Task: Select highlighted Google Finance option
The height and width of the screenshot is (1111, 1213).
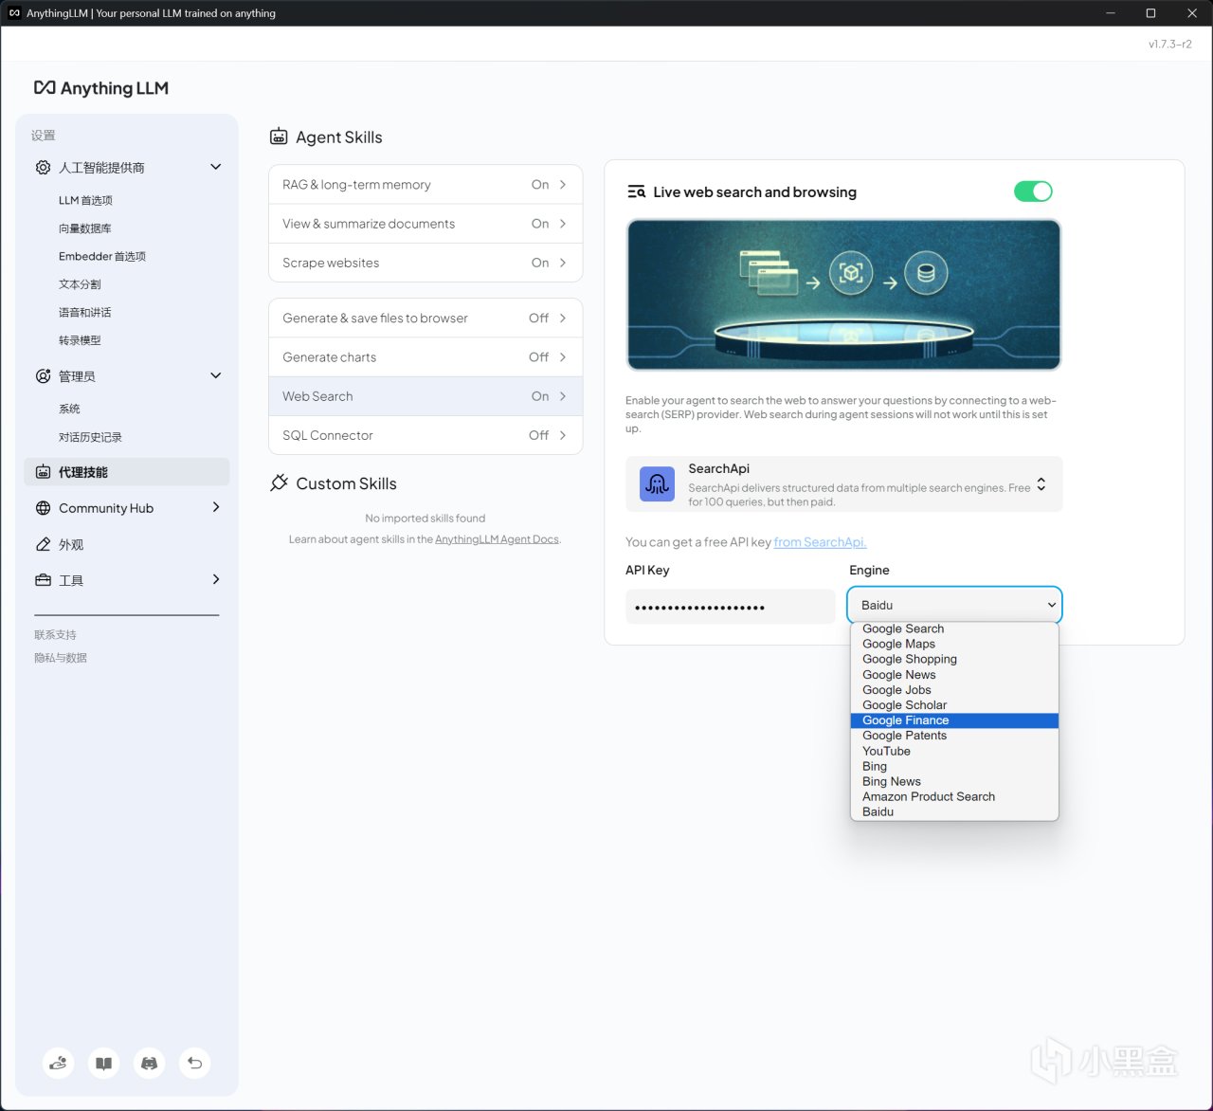Action: coord(954,720)
